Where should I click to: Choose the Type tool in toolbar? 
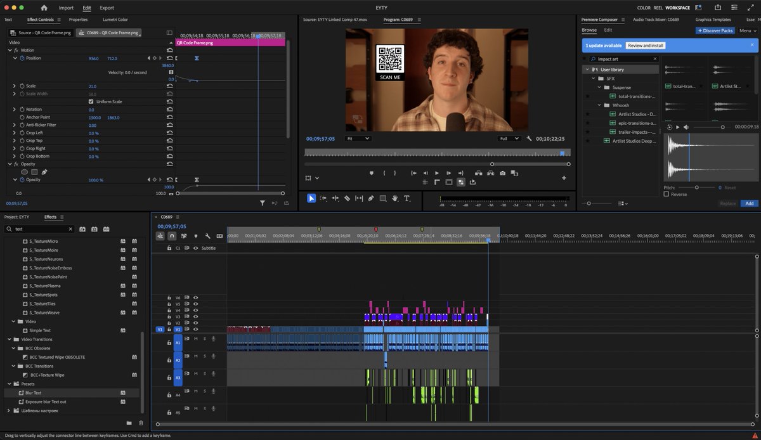(407, 198)
